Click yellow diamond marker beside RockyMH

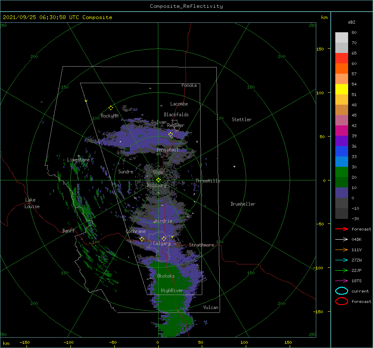point(111,108)
